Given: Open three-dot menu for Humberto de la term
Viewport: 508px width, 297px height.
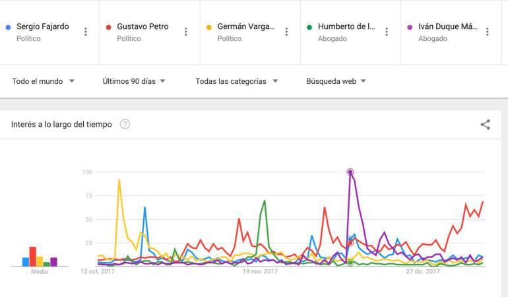Looking at the screenshot, I should click(x=387, y=32).
